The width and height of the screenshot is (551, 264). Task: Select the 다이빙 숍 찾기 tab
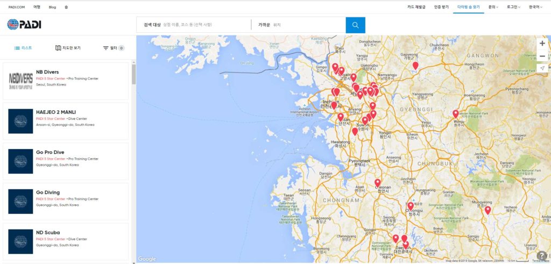tap(468, 7)
